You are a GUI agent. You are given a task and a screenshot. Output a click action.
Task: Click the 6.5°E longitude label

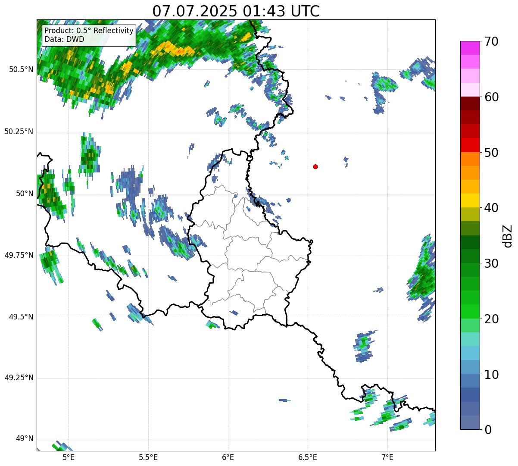[308, 457]
